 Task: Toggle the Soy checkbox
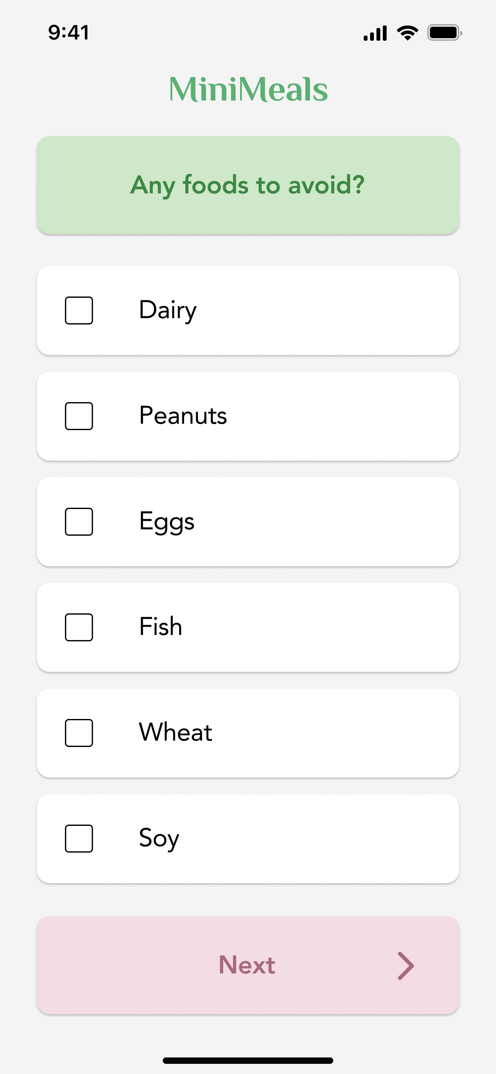coord(79,839)
